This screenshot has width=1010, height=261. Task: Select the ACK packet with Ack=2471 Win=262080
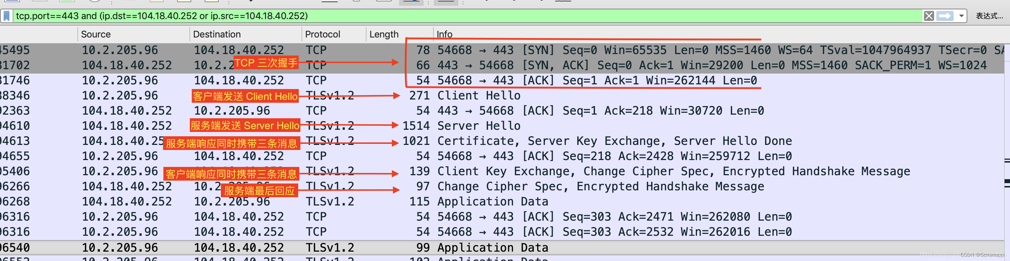click(502, 217)
